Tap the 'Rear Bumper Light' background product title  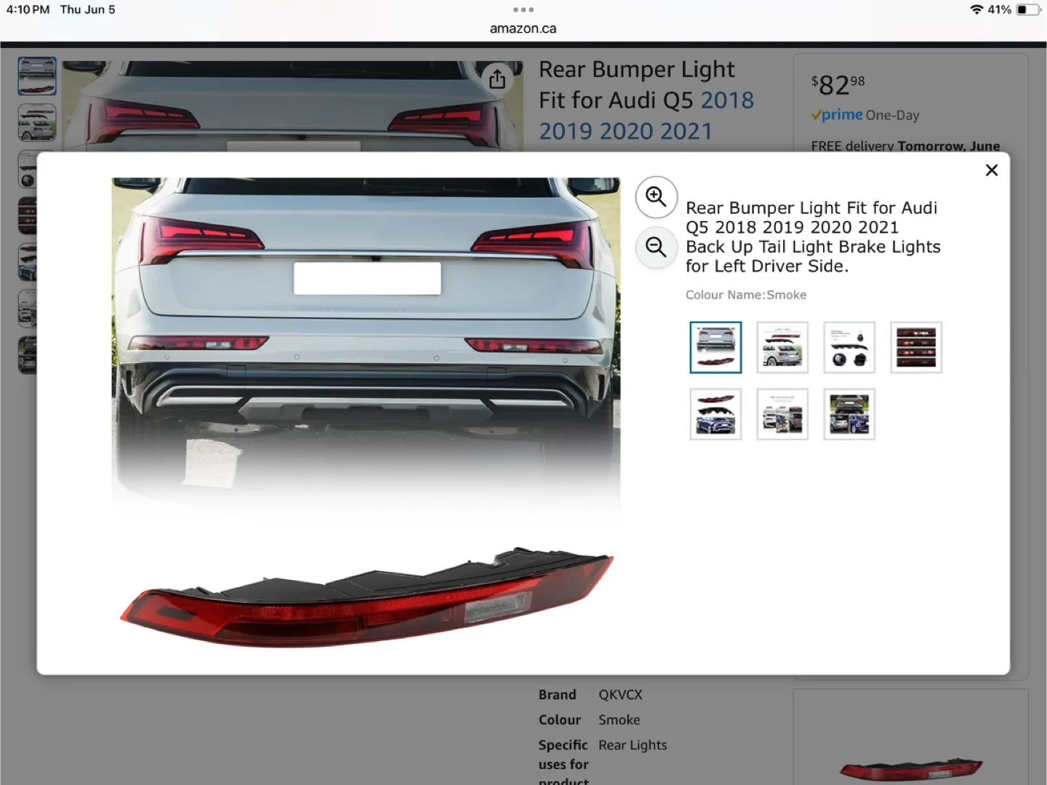click(646, 100)
